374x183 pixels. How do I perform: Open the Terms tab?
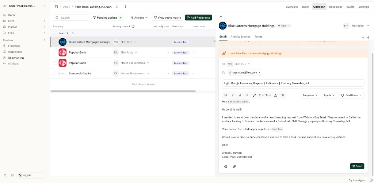(258, 37)
